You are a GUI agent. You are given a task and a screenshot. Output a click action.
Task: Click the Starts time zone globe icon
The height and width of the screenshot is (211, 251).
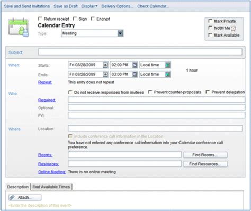(x=168, y=65)
